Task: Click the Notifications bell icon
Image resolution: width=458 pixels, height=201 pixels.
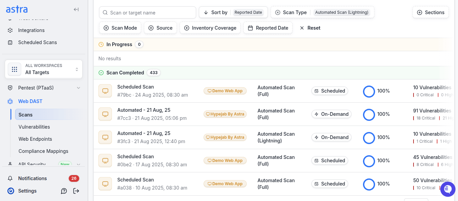Action: click(10, 178)
